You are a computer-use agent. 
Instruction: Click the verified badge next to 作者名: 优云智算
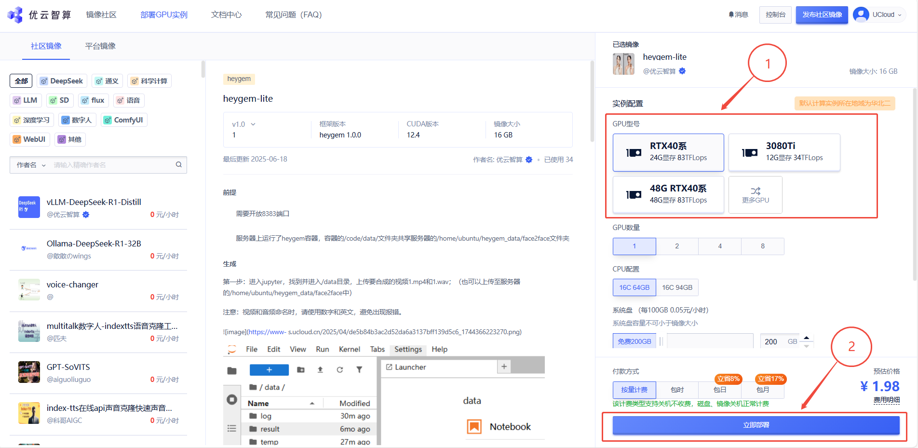tap(529, 160)
